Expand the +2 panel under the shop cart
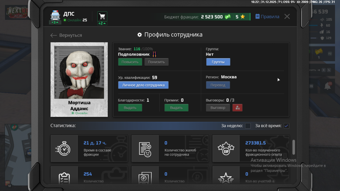 102,23
